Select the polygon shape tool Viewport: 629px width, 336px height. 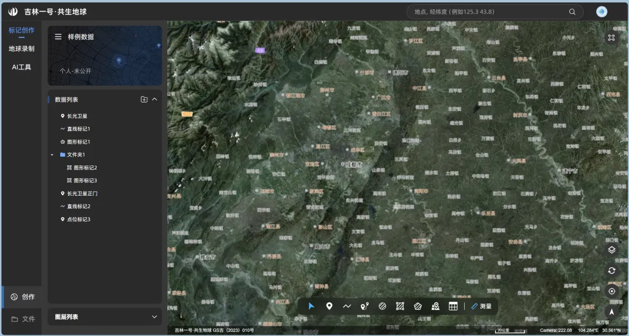pos(418,306)
